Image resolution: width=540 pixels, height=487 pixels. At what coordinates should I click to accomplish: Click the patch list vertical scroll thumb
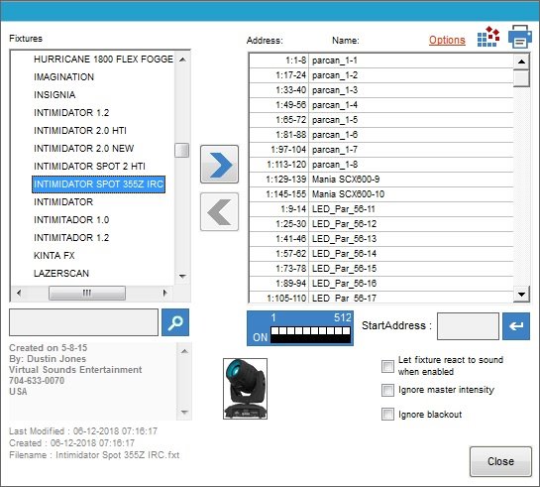[x=521, y=78]
